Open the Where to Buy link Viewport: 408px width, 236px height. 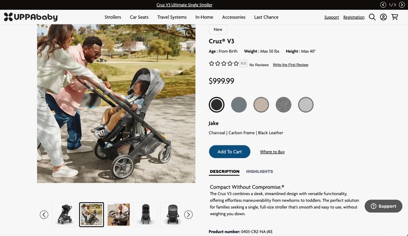pyautogui.click(x=272, y=152)
